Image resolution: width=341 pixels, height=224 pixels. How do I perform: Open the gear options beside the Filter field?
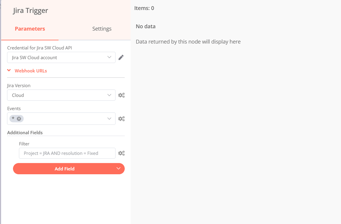[x=121, y=153]
